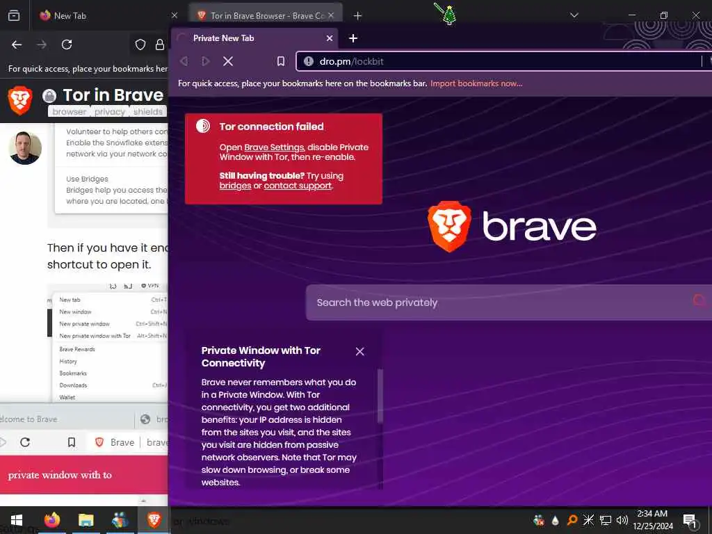Bookmark page icon in Brave Tor window
This screenshot has width=712, height=534.
[x=281, y=61]
